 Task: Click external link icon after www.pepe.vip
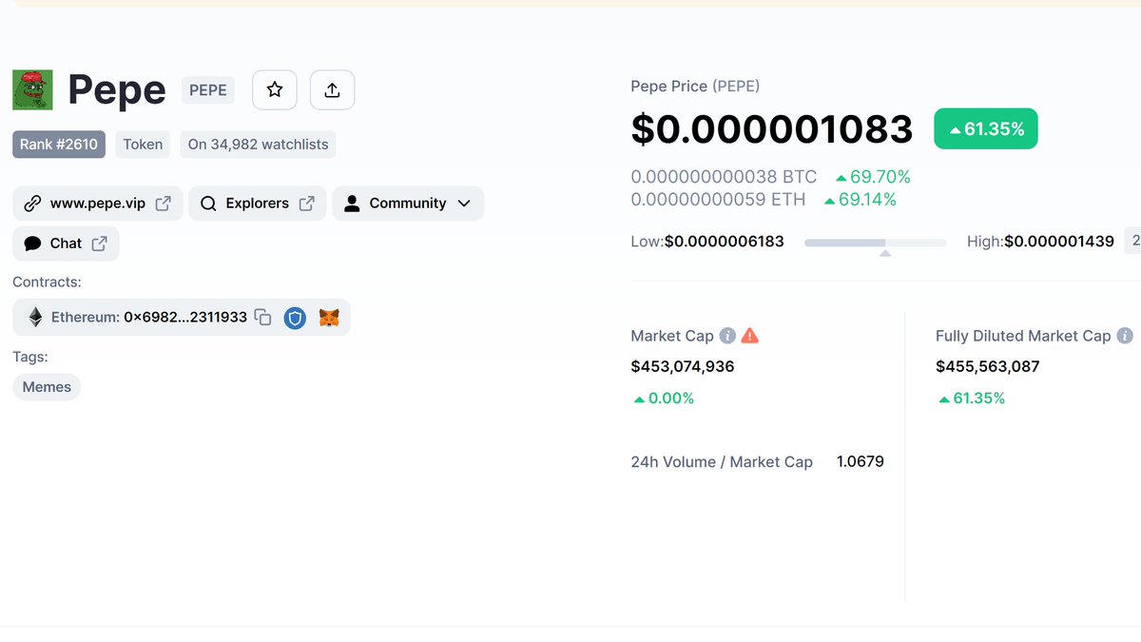[x=164, y=204]
